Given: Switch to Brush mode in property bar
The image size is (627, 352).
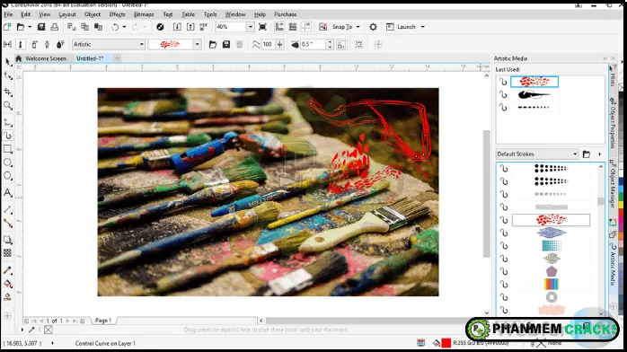Looking at the screenshot, I should [x=21, y=44].
